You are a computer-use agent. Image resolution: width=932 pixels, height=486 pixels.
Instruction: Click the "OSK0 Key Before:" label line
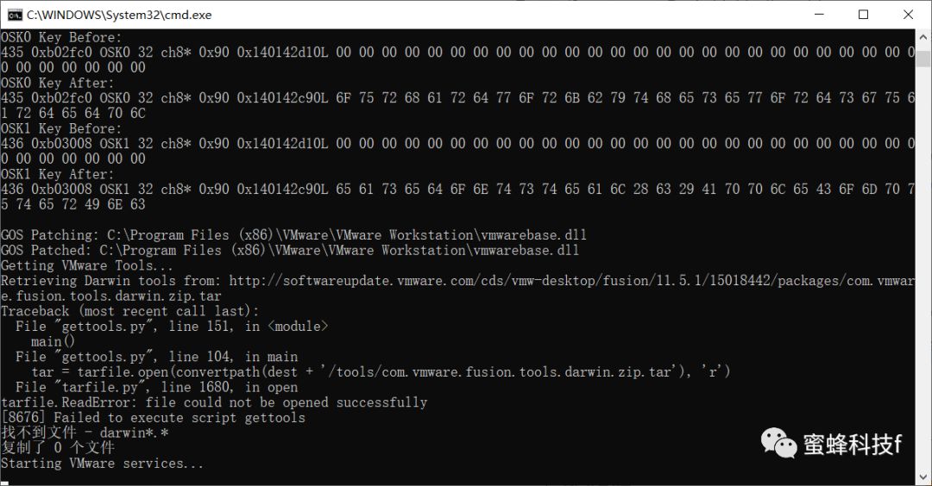[x=62, y=37]
